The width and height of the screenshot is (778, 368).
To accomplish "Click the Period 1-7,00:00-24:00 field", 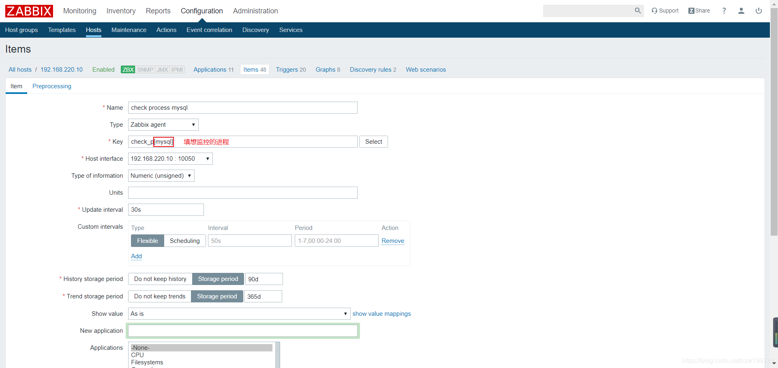I will (x=336, y=241).
